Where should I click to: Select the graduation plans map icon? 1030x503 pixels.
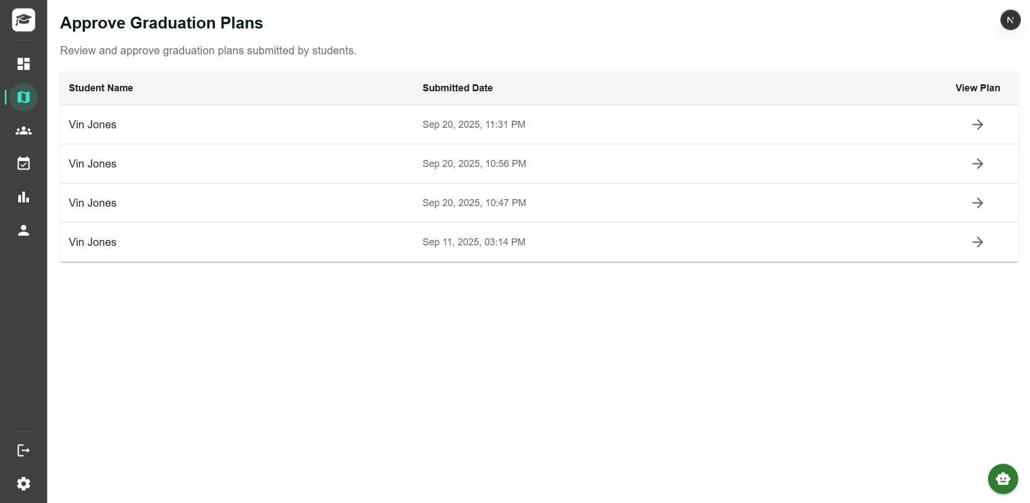point(24,97)
